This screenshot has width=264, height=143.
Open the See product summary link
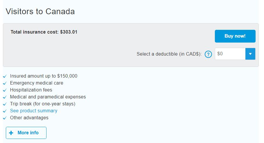pyautogui.click(x=34, y=111)
